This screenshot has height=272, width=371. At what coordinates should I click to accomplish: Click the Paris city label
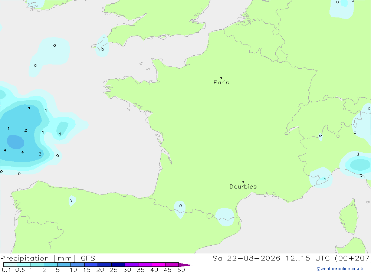221,82
